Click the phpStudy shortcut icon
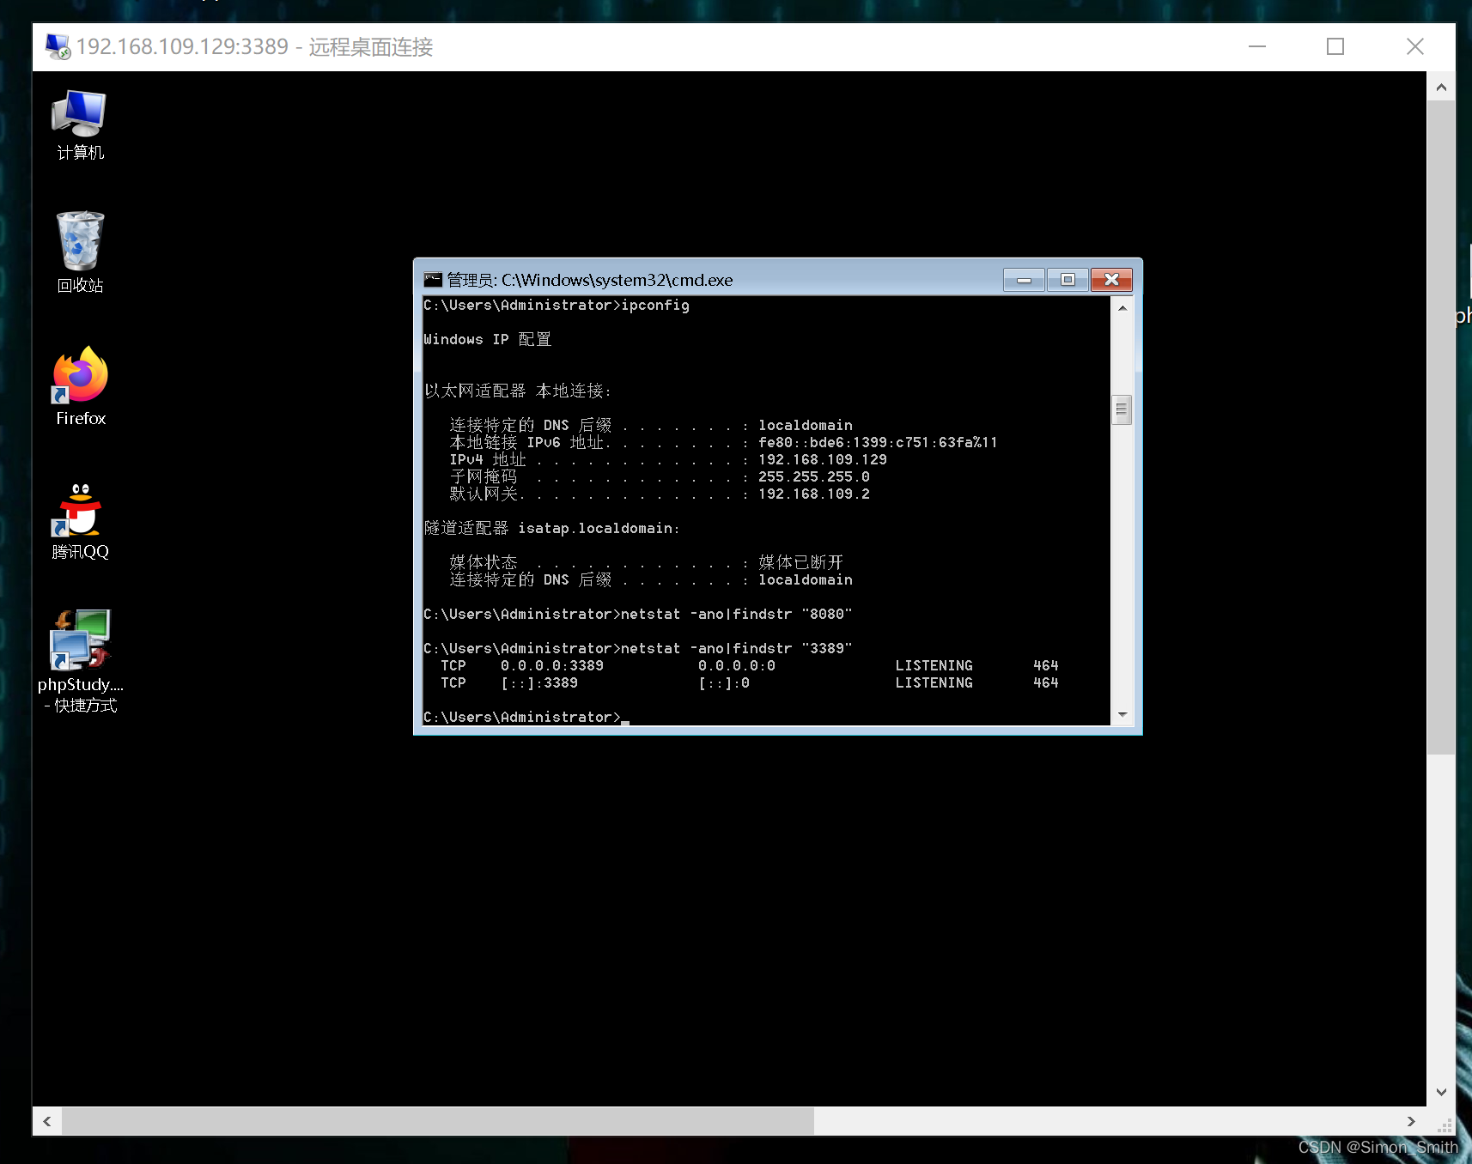 (x=81, y=640)
